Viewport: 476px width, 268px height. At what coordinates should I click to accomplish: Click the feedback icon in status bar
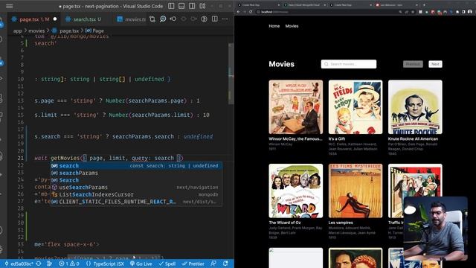[213, 264]
